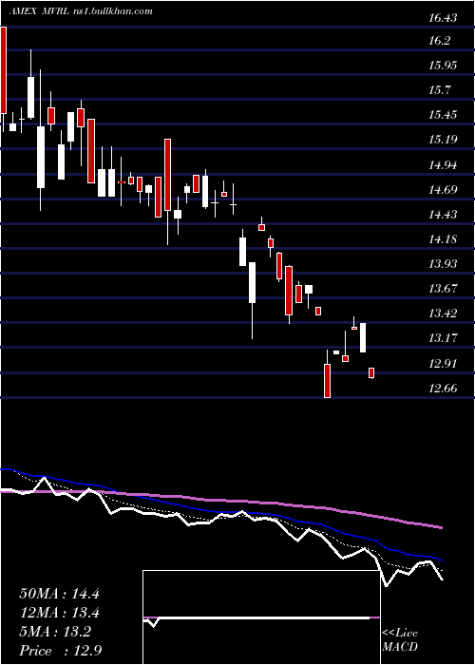Click the <<Live MACD label
The width and height of the screenshot is (475, 665).
pyautogui.click(x=400, y=640)
